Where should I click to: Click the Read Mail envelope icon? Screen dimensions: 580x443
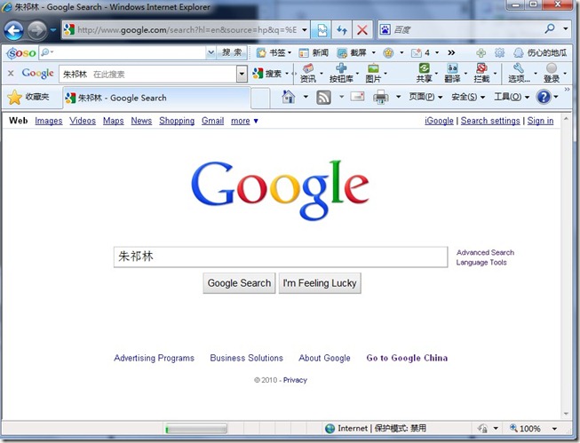pos(357,97)
